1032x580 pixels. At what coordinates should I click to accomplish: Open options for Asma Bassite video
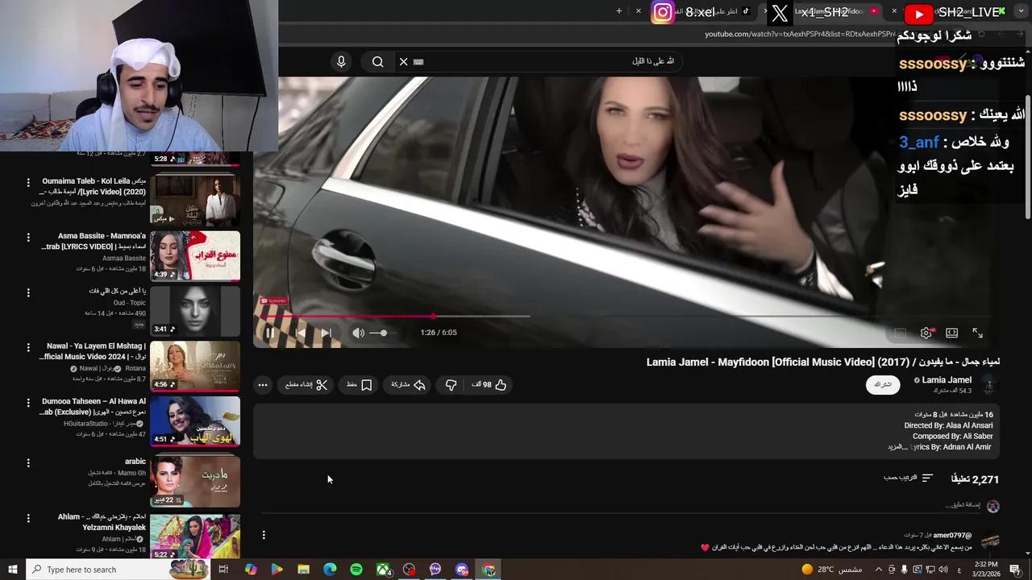pos(28,238)
